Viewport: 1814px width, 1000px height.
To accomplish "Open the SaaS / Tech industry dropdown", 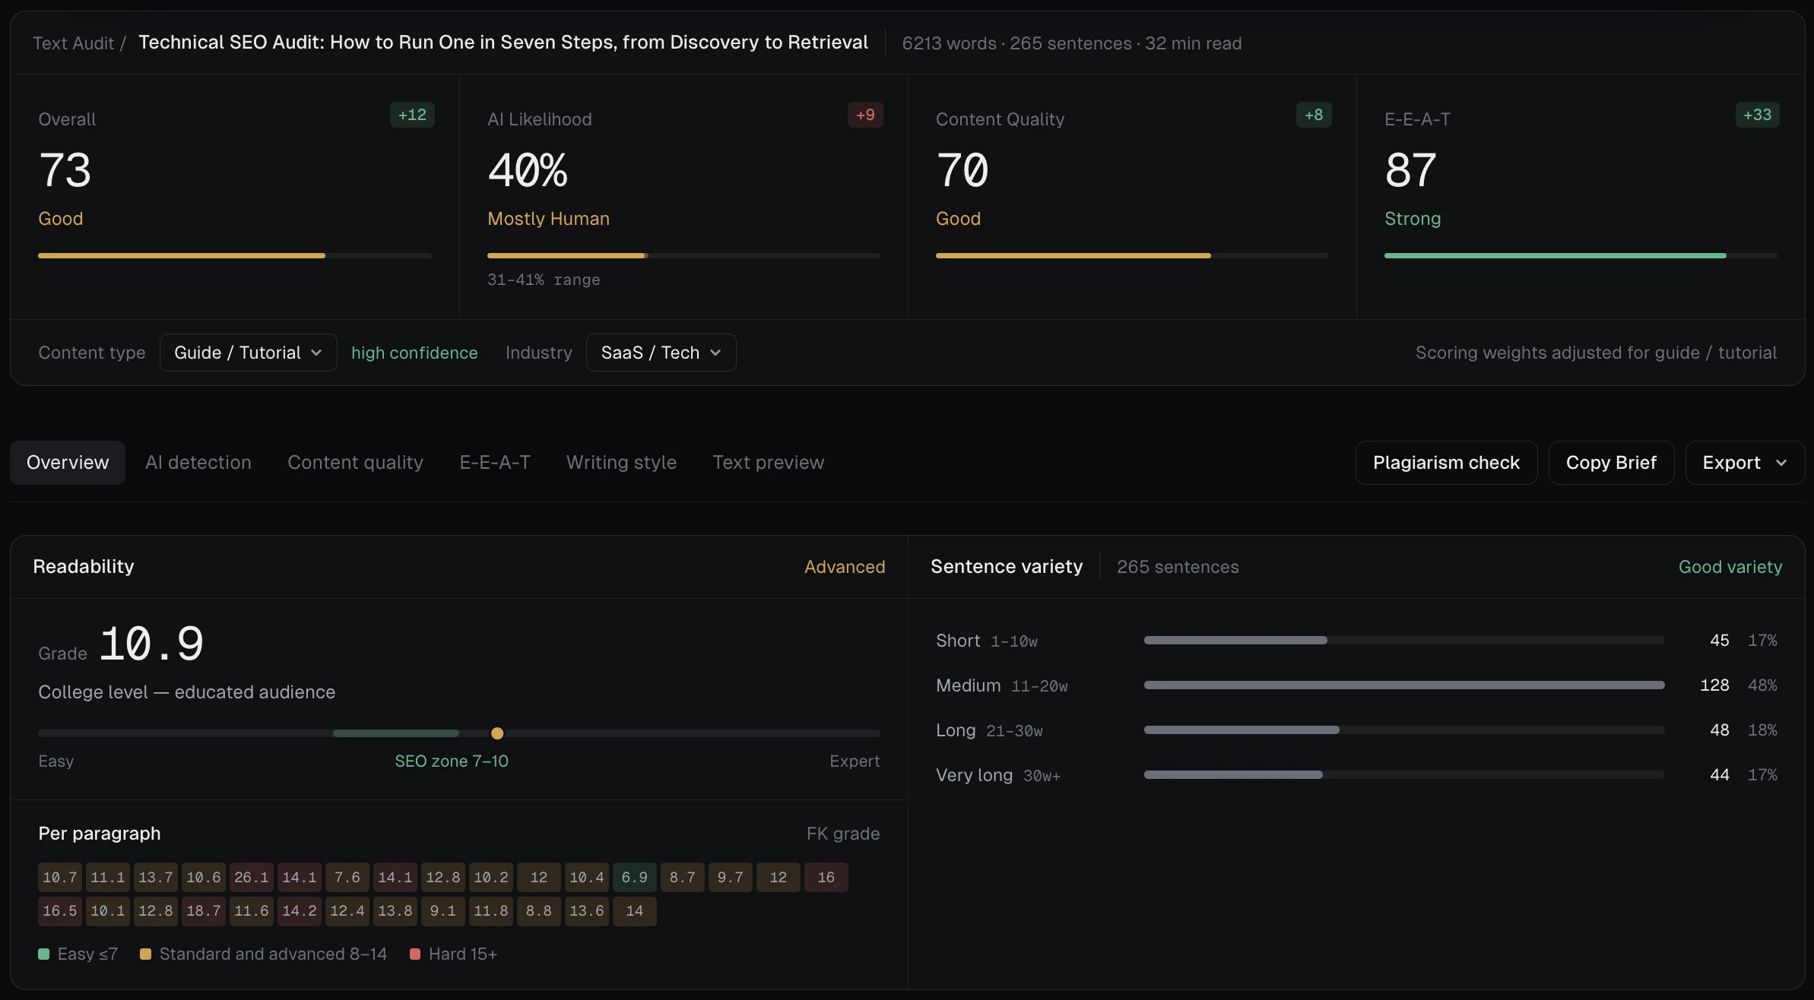I will click(x=661, y=353).
